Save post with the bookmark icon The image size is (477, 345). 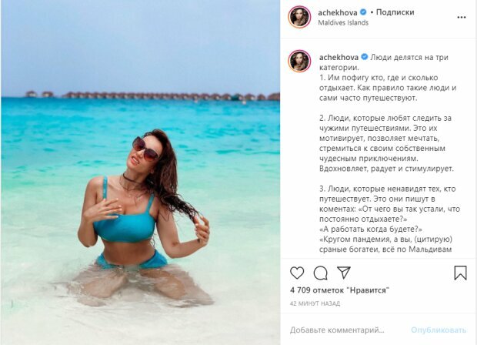[460, 273]
